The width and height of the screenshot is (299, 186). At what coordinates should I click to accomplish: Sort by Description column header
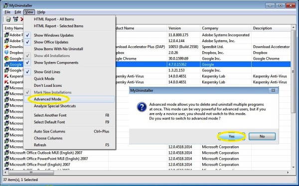[271, 28]
